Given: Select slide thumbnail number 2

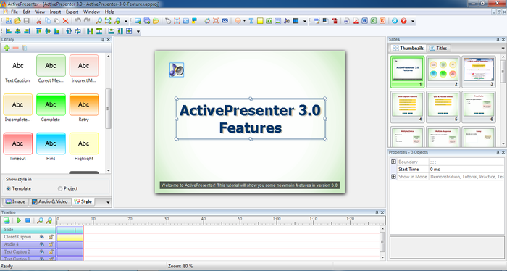Looking at the screenshot, I should click(443, 72).
